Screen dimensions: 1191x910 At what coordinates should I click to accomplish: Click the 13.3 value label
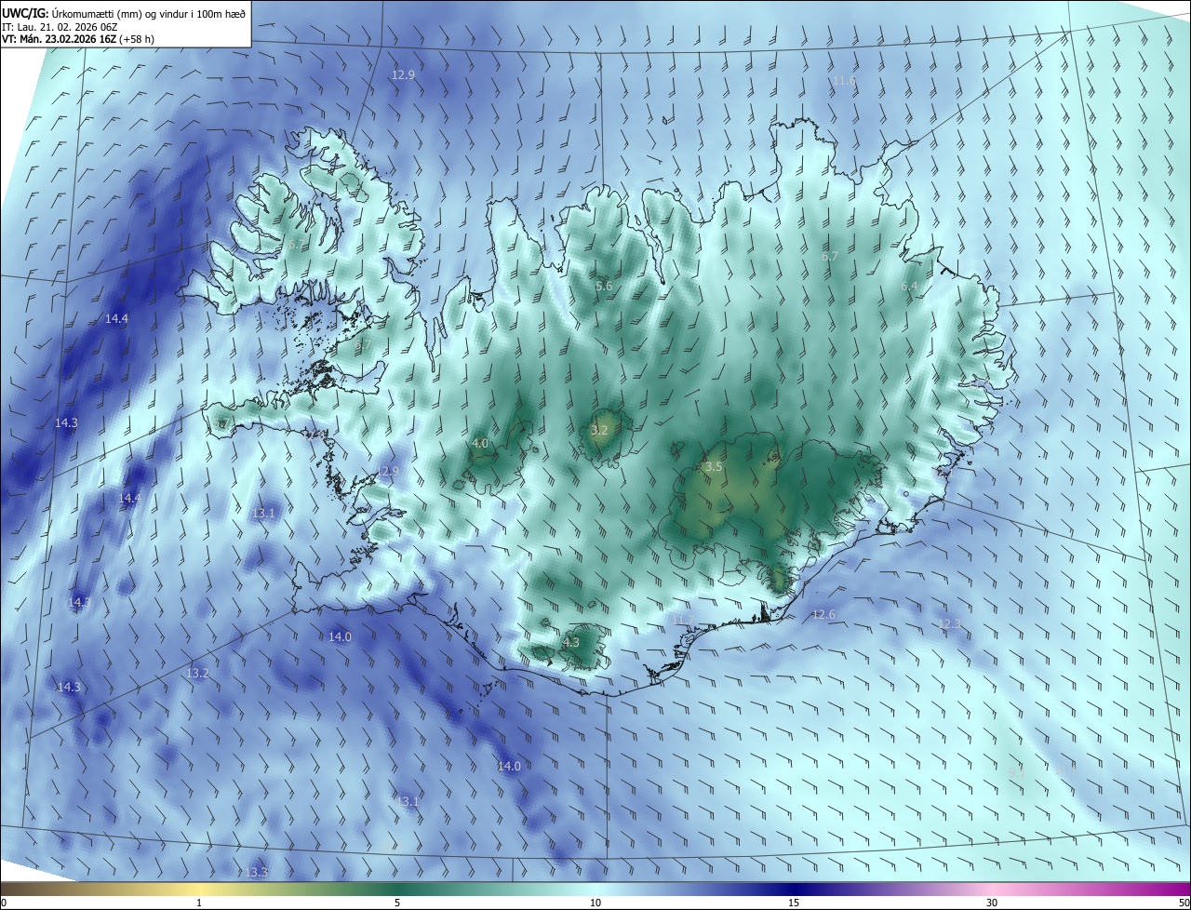coord(257,872)
